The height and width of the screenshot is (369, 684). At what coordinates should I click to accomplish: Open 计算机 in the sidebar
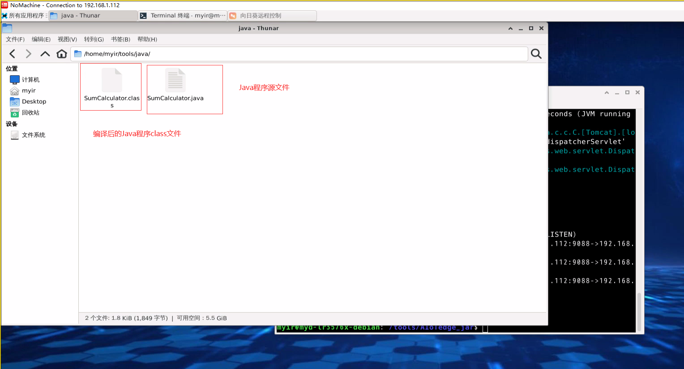[30, 80]
